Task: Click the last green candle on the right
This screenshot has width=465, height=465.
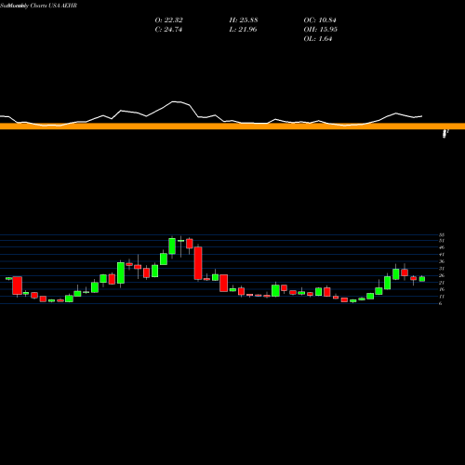Action: 422,279
